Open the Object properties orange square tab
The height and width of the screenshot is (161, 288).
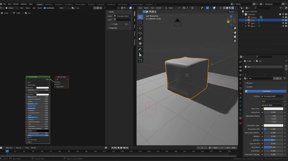point(241,93)
